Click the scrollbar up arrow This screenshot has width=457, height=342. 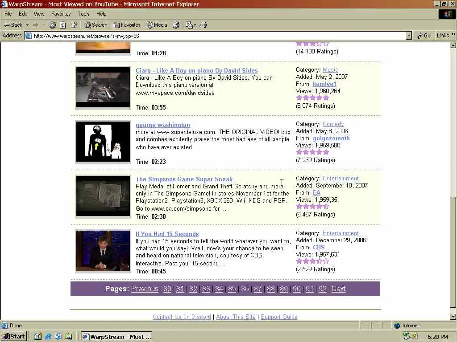pyautogui.click(x=453, y=45)
